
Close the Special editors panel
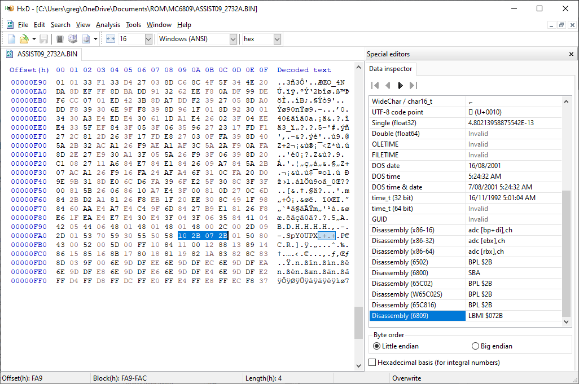571,54
